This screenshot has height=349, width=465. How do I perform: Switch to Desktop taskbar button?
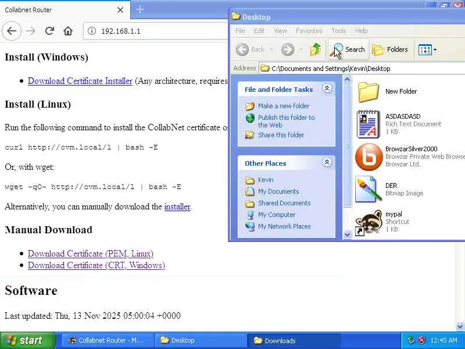coord(201,340)
